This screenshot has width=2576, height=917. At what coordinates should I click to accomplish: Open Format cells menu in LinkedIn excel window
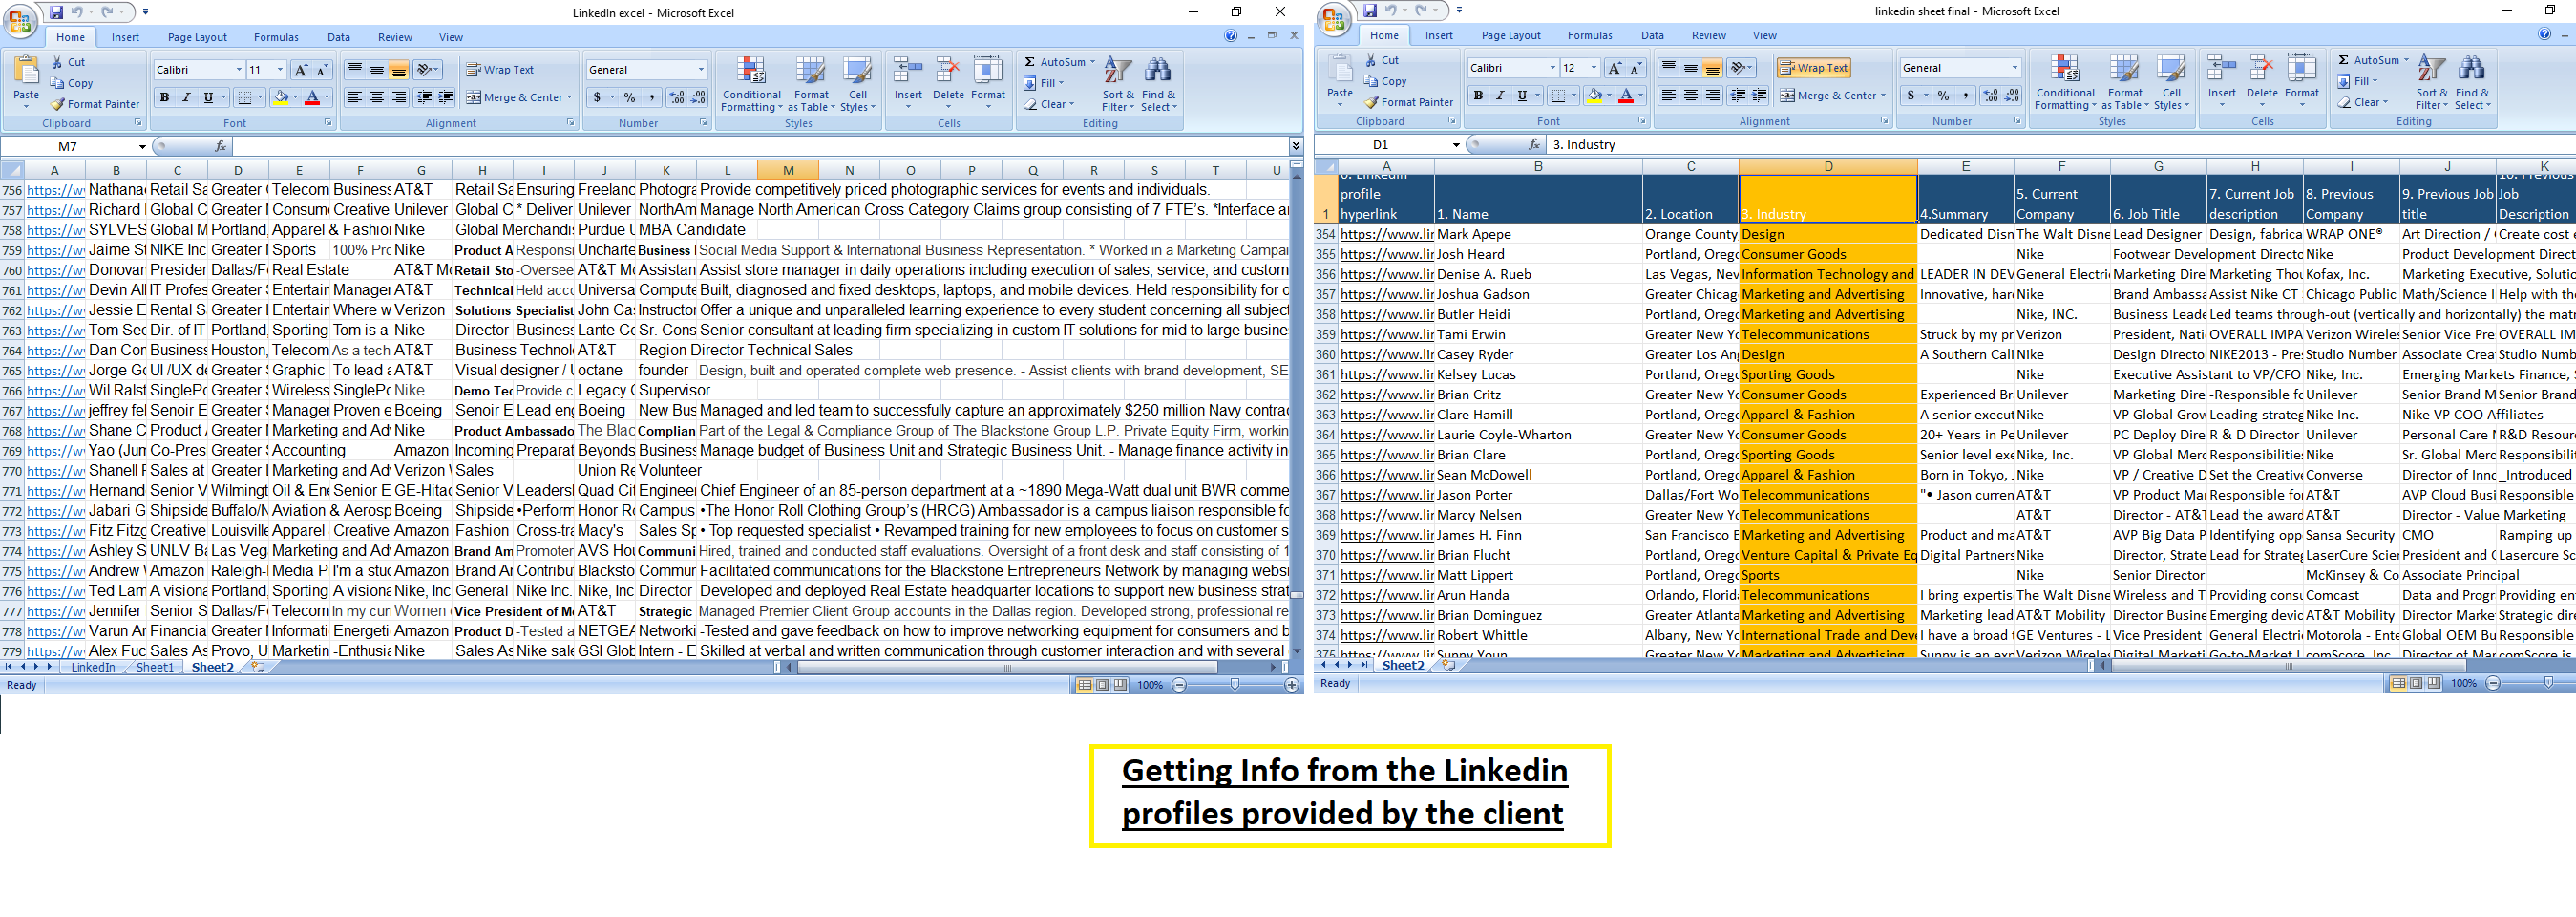click(x=988, y=82)
